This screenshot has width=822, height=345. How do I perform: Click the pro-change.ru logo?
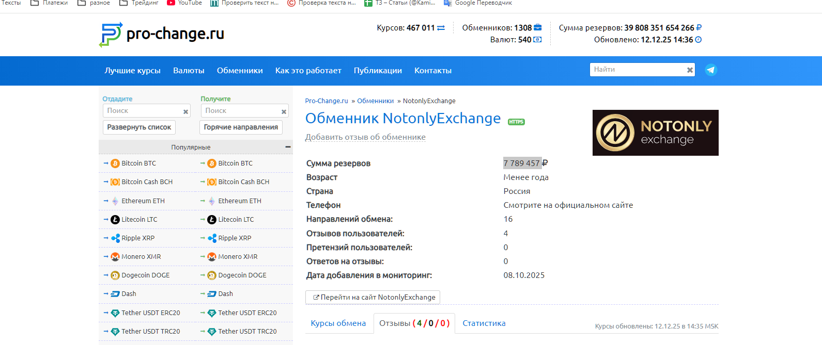tap(162, 35)
